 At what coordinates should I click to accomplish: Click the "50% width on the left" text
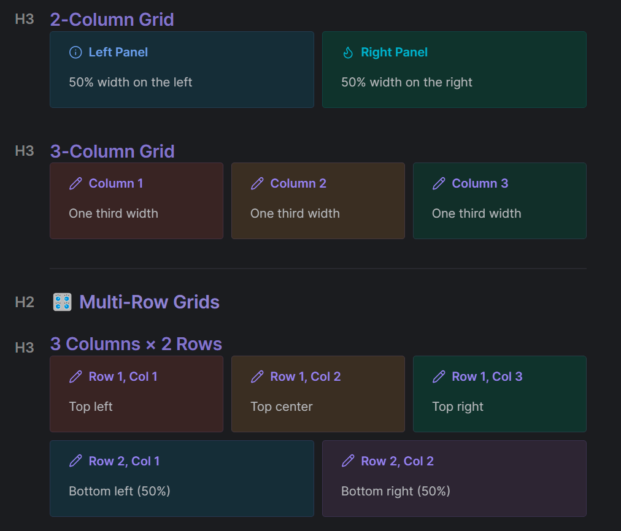(130, 82)
